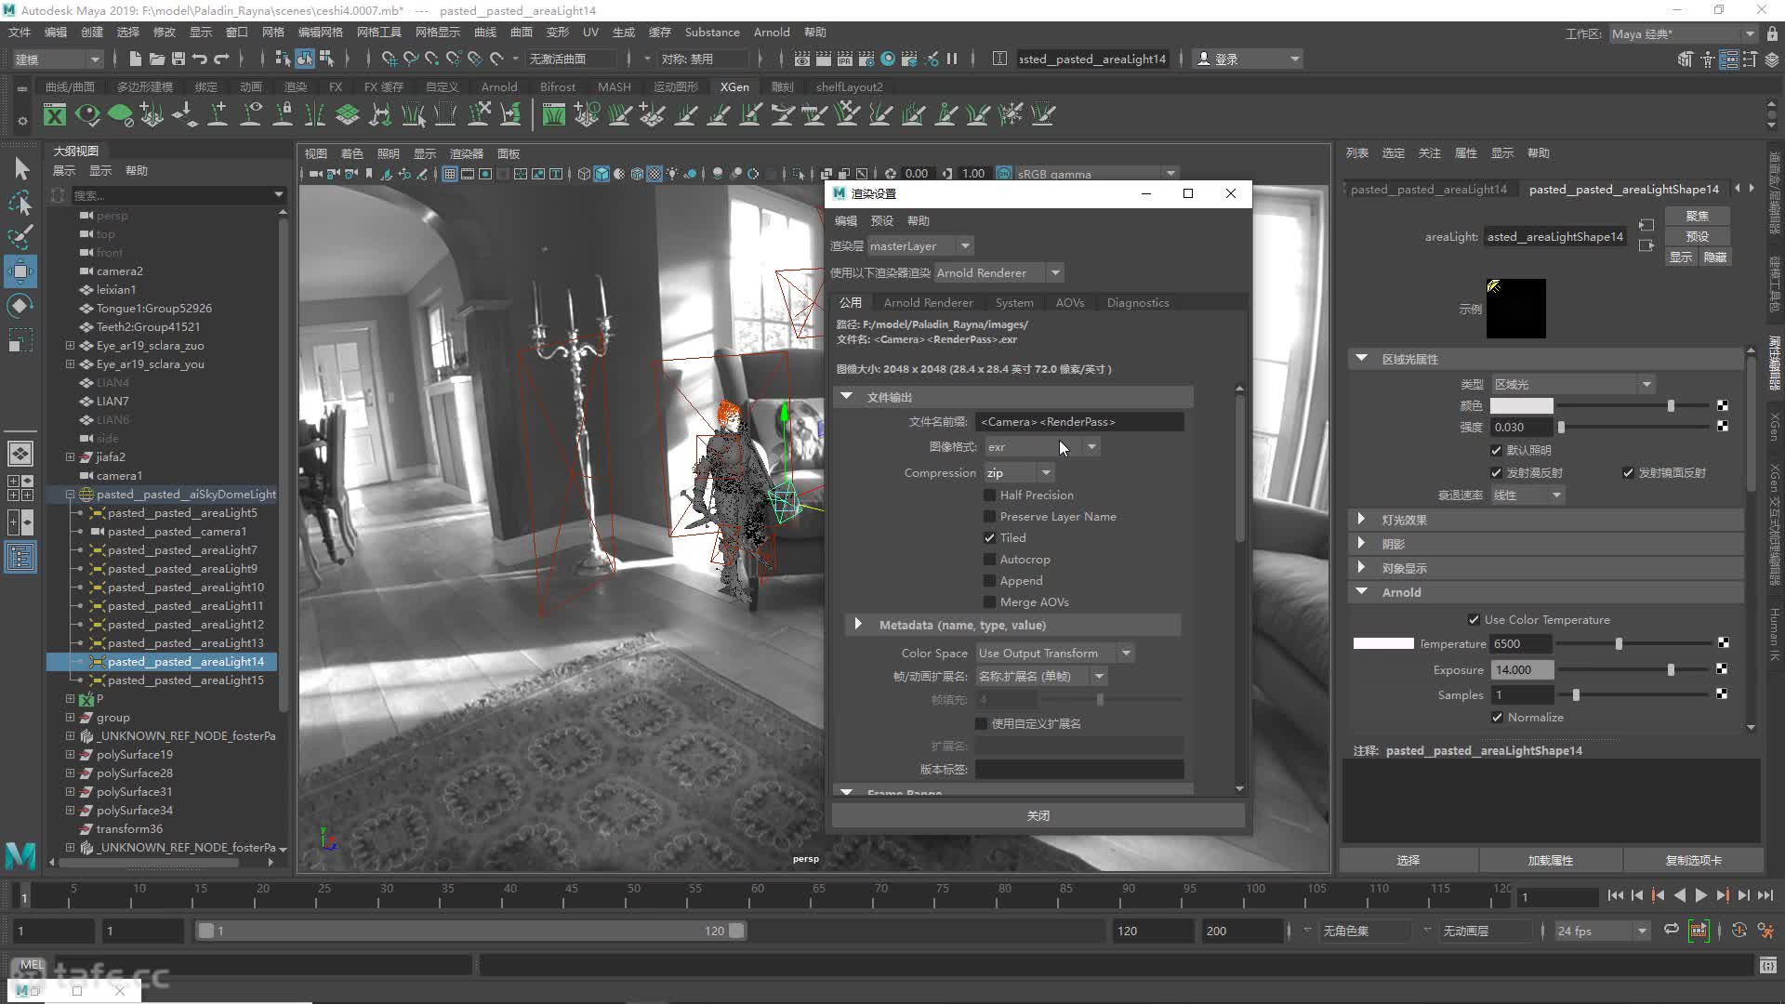Click the 关闭 button in render settings

[x=1038, y=815]
